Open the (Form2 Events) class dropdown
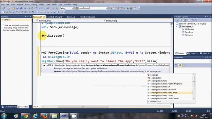 pos(102,21)
